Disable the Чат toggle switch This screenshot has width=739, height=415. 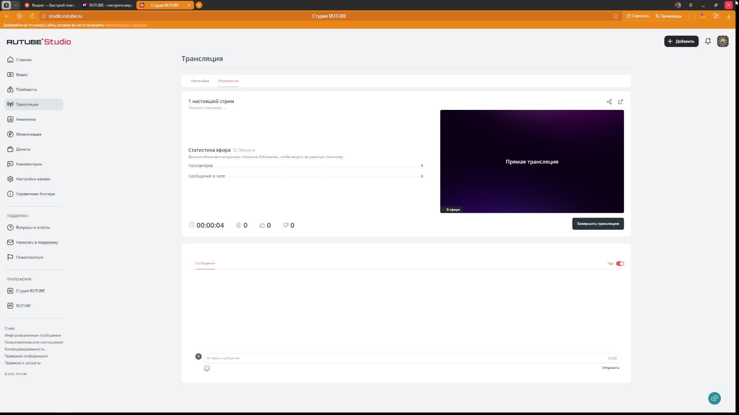click(x=620, y=264)
